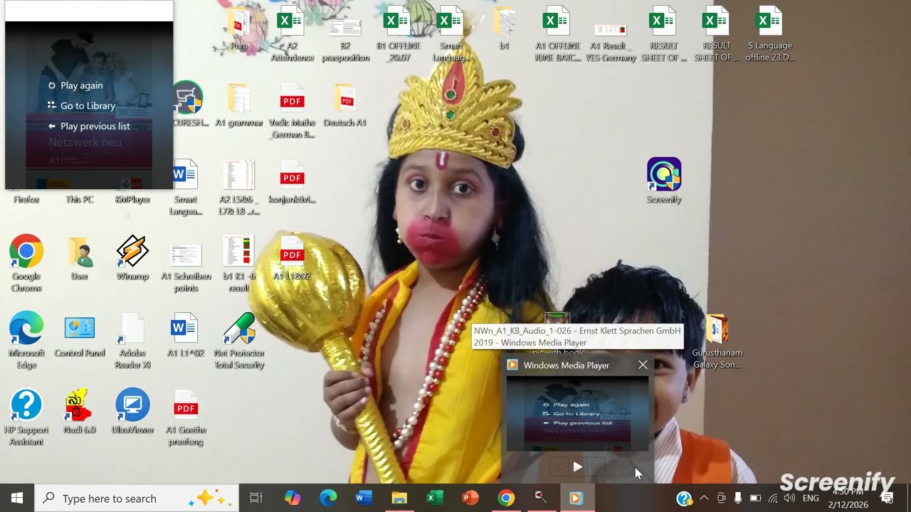Select Net Protector Total Security shortcut
The height and width of the screenshot is (512, 911).
point(239,341)
